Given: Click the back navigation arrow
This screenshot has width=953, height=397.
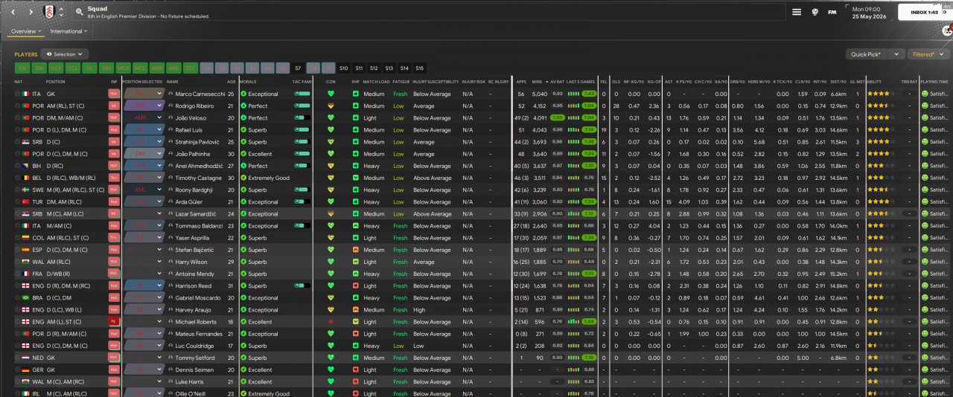Looking at the screenshot, I should click(x=12, y=12).
